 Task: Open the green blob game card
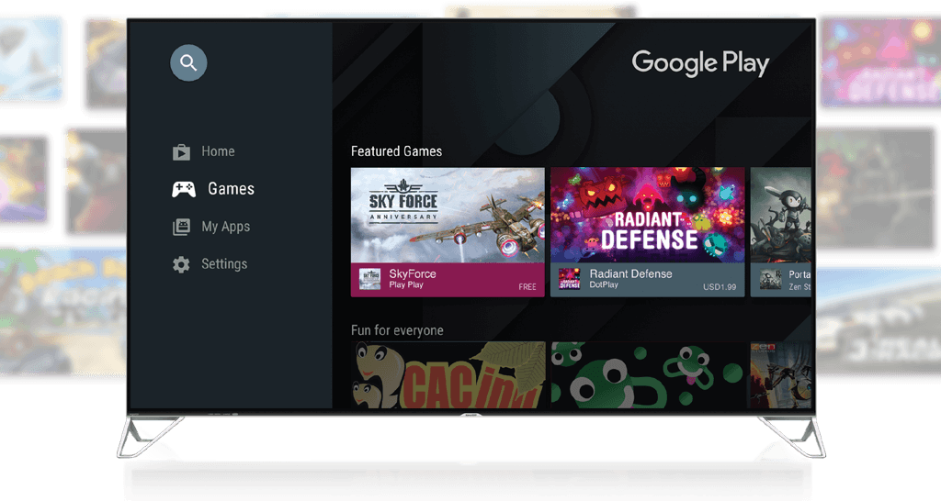[x=648, y=375]
